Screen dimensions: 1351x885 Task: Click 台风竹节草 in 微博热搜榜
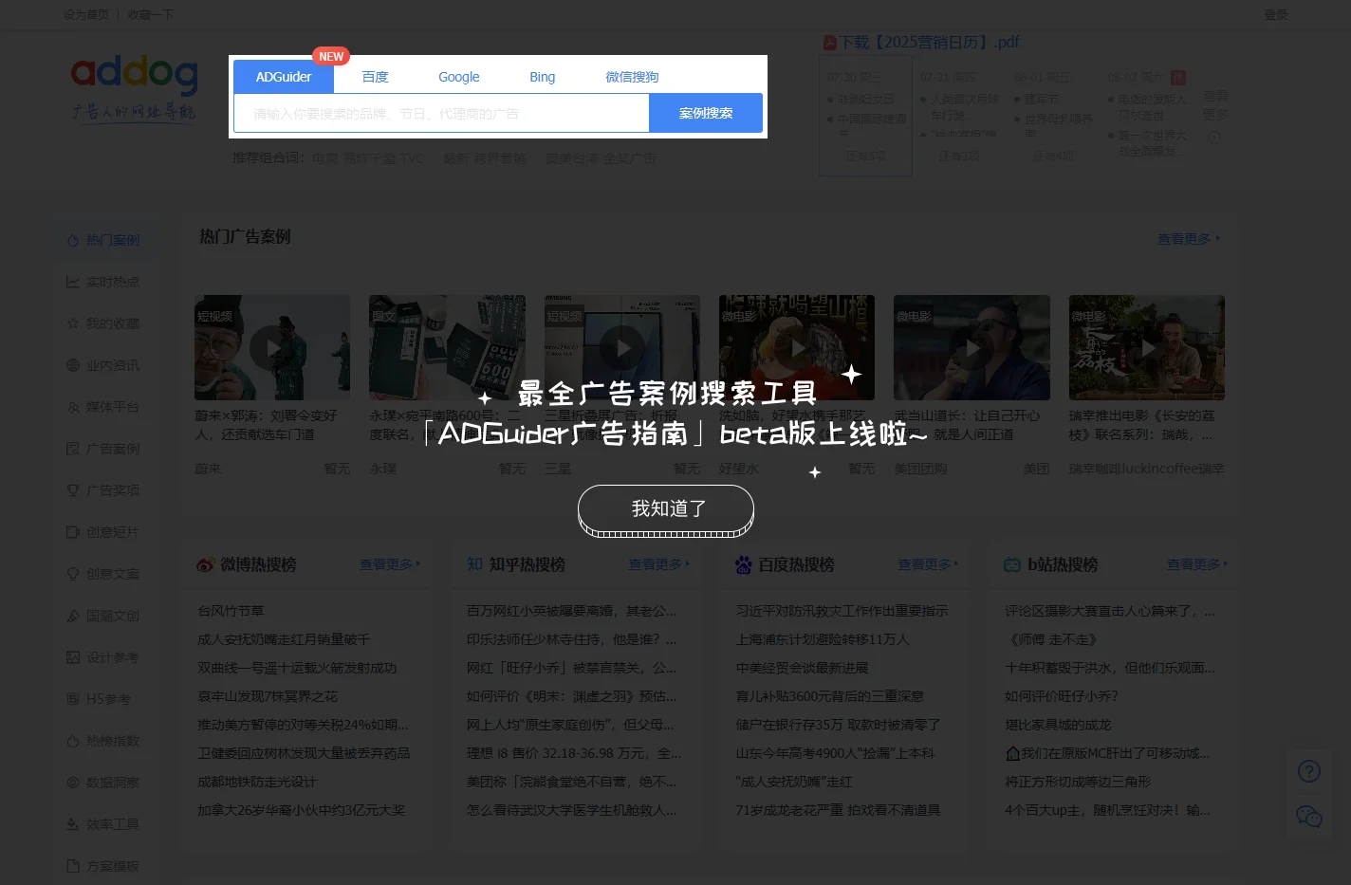click(231, 611)
